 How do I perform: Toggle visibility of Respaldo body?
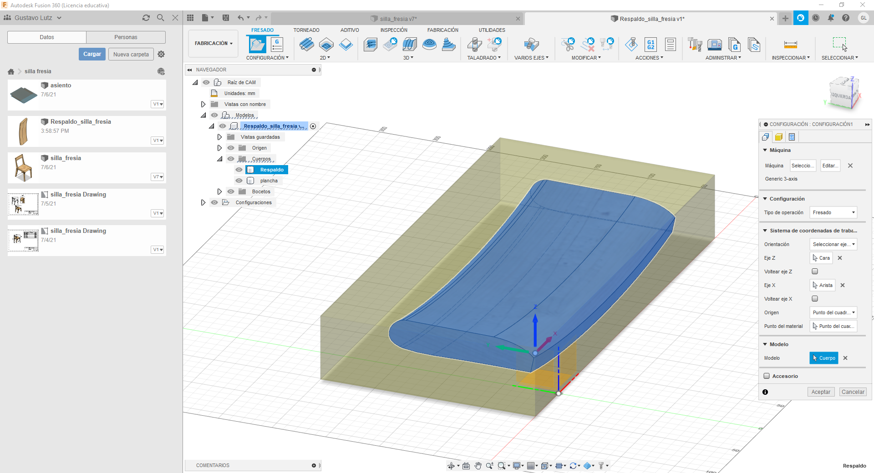(x=239, y=170)
